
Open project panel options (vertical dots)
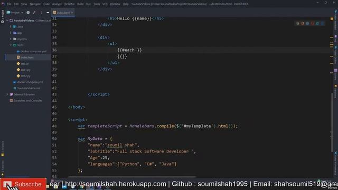(x=42, y=13)
